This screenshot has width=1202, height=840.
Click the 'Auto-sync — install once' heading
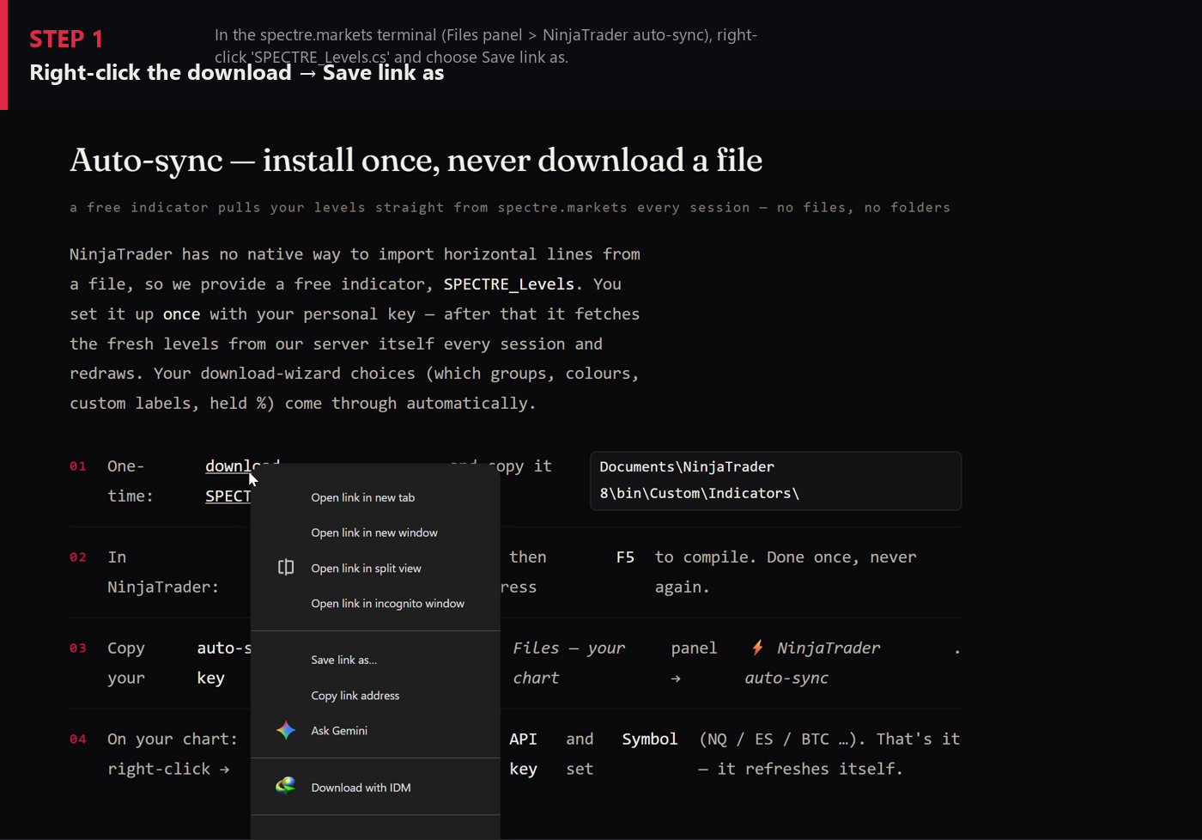click(x=416, y=161)
